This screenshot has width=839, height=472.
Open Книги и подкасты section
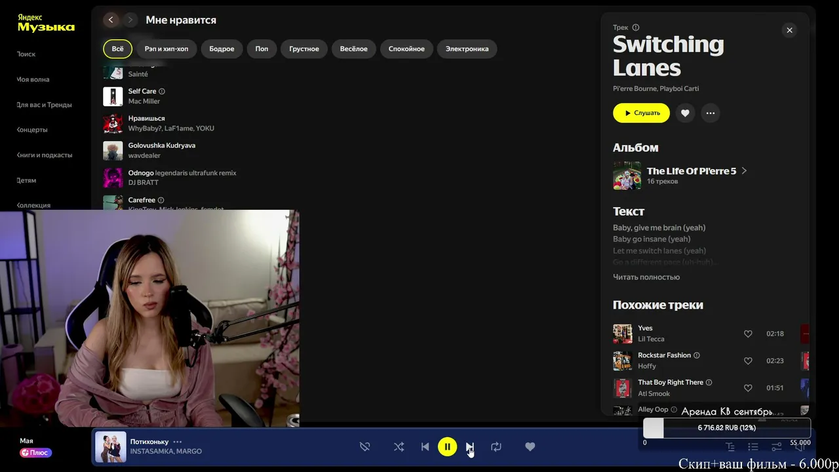point(44,155)
